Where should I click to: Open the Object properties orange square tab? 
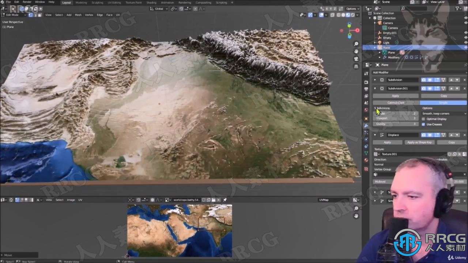point(366,118)
